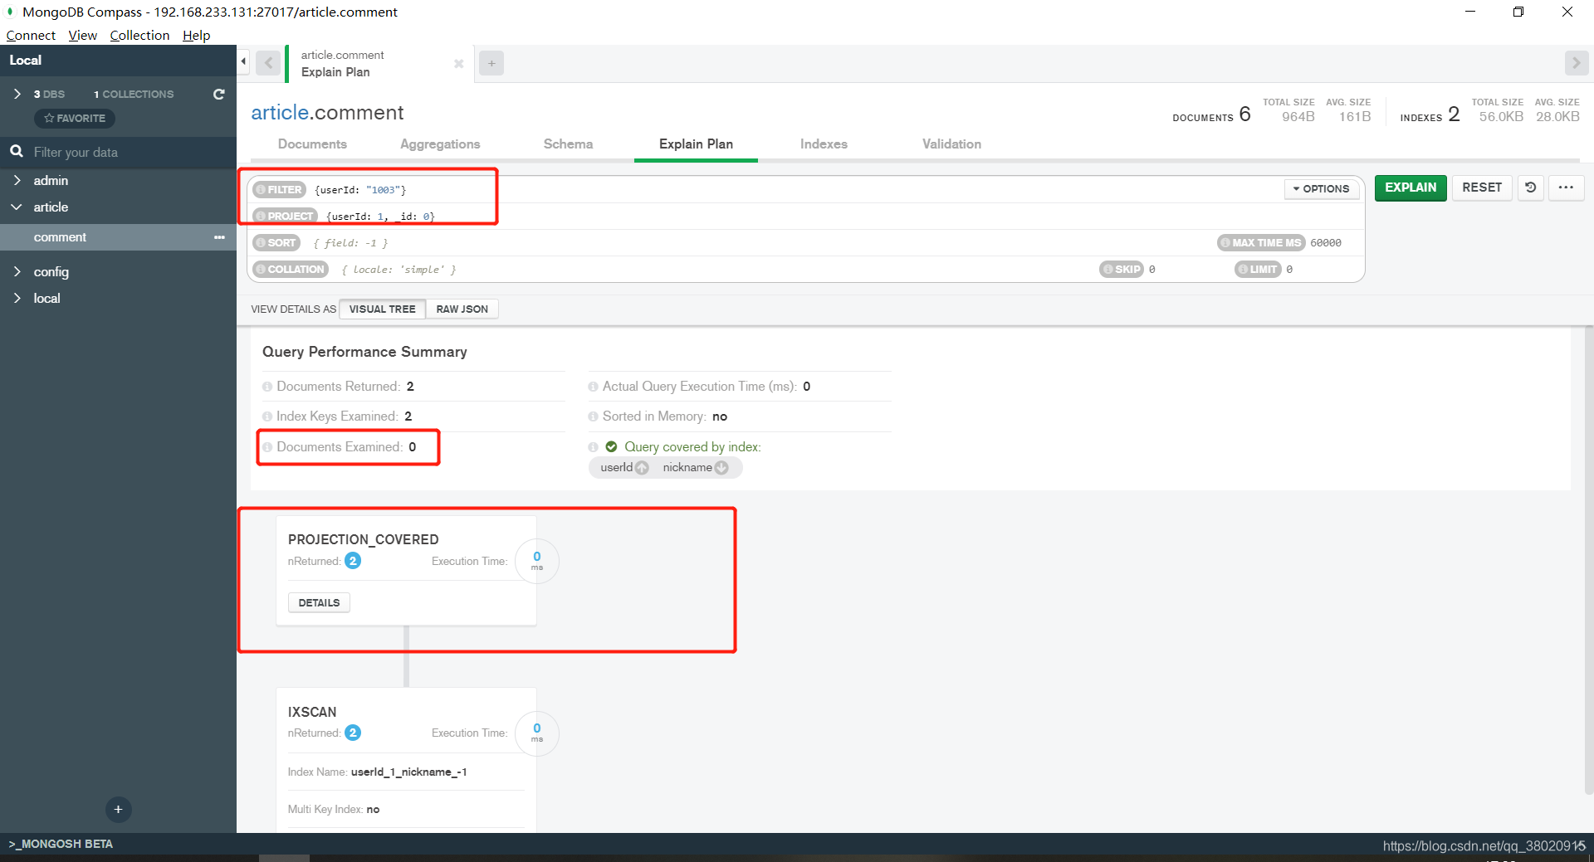This screenshot has width=1594, height=862.
Task: Open the Connect menu
Action: point(31,35)
